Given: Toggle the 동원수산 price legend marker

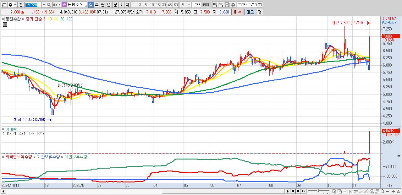Looking at the screenshot, I should pyautogui.click(x=3, y=19).
